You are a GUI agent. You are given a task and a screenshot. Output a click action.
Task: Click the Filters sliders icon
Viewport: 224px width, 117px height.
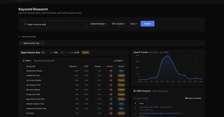pos(24,61)
